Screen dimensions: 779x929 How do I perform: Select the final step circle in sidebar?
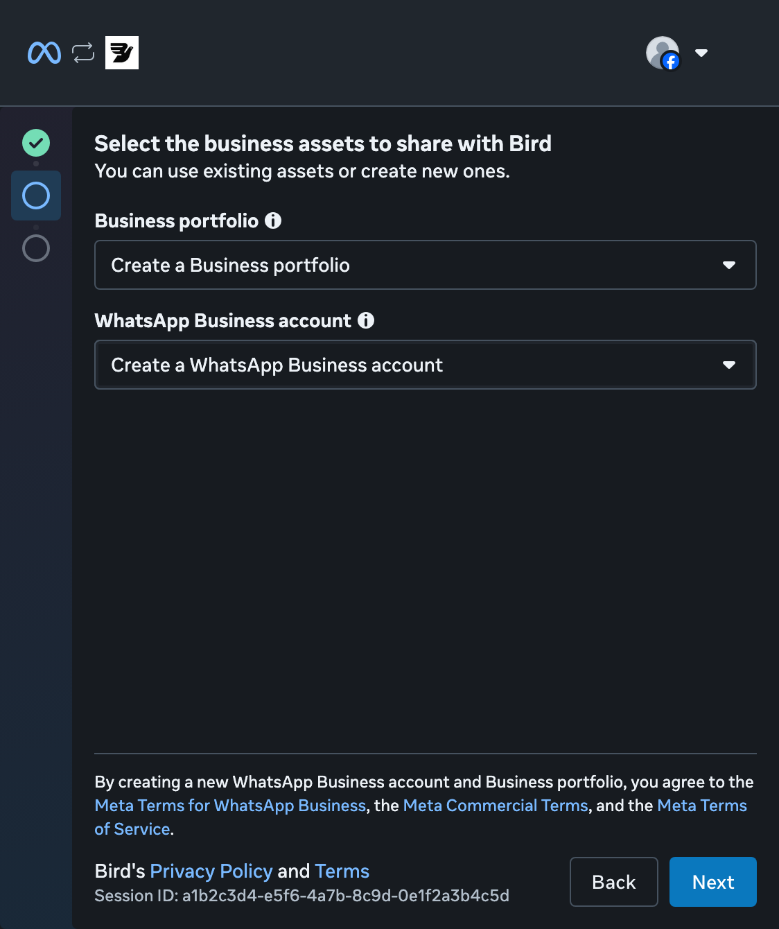point(36,248)
